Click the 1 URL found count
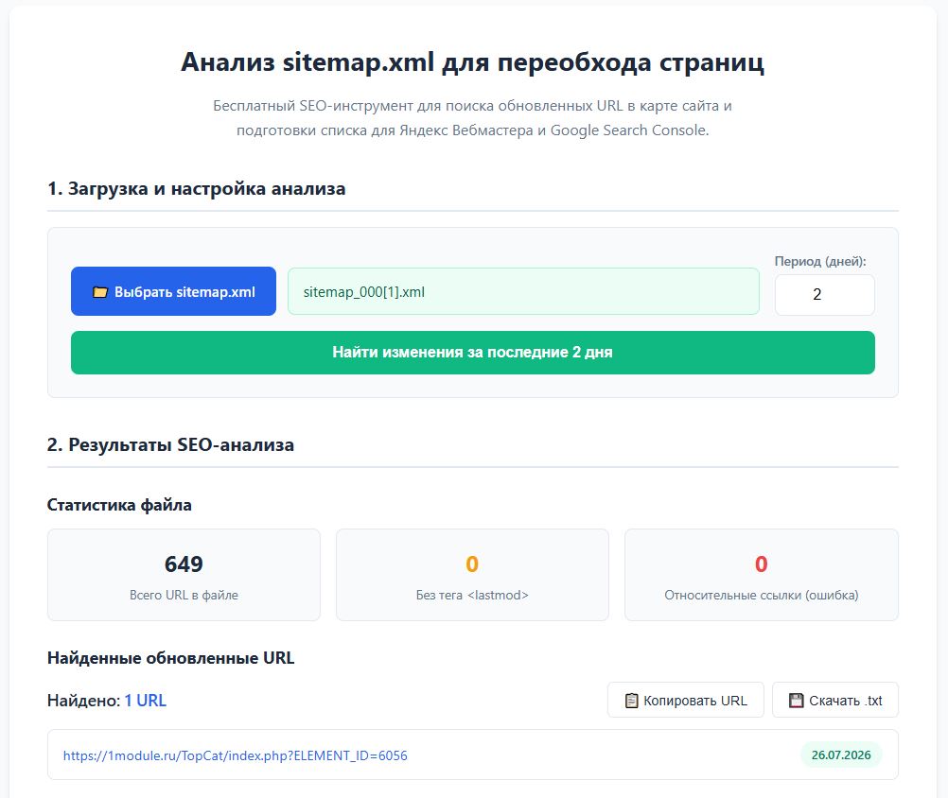This screenshot has height=798, width=948. coord(145,701)
